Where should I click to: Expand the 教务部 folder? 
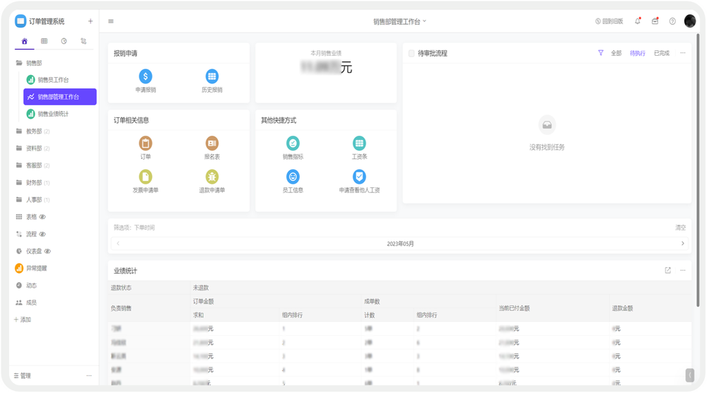[x=33, y=131]
